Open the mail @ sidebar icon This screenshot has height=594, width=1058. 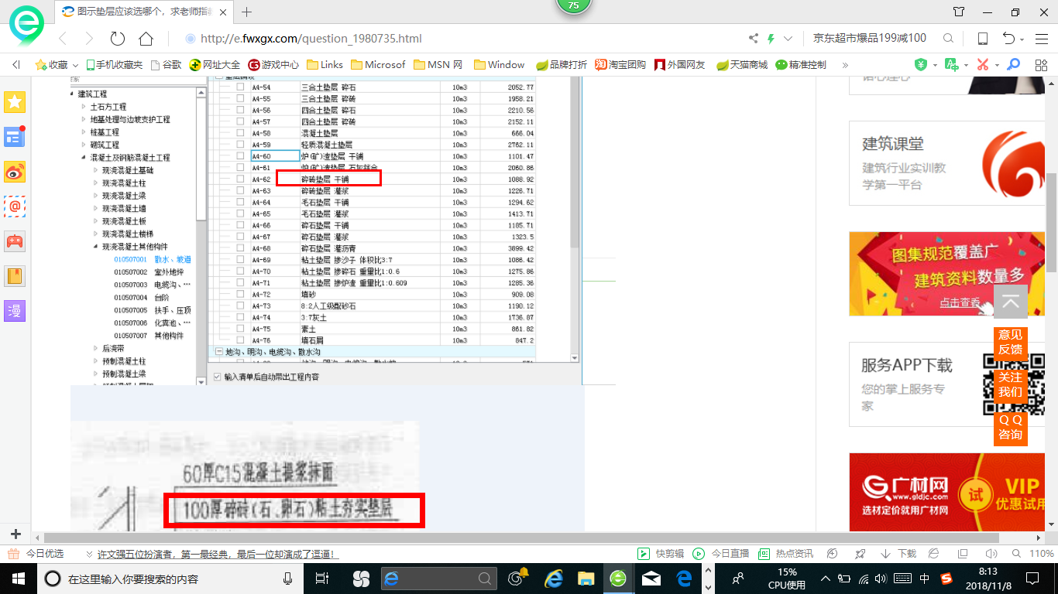(x=15, y=207)
